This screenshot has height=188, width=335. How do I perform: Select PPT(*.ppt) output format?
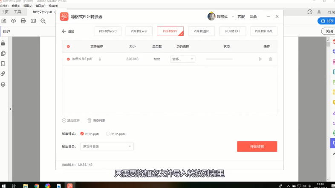pyautogui.click(x=82, y=134)
